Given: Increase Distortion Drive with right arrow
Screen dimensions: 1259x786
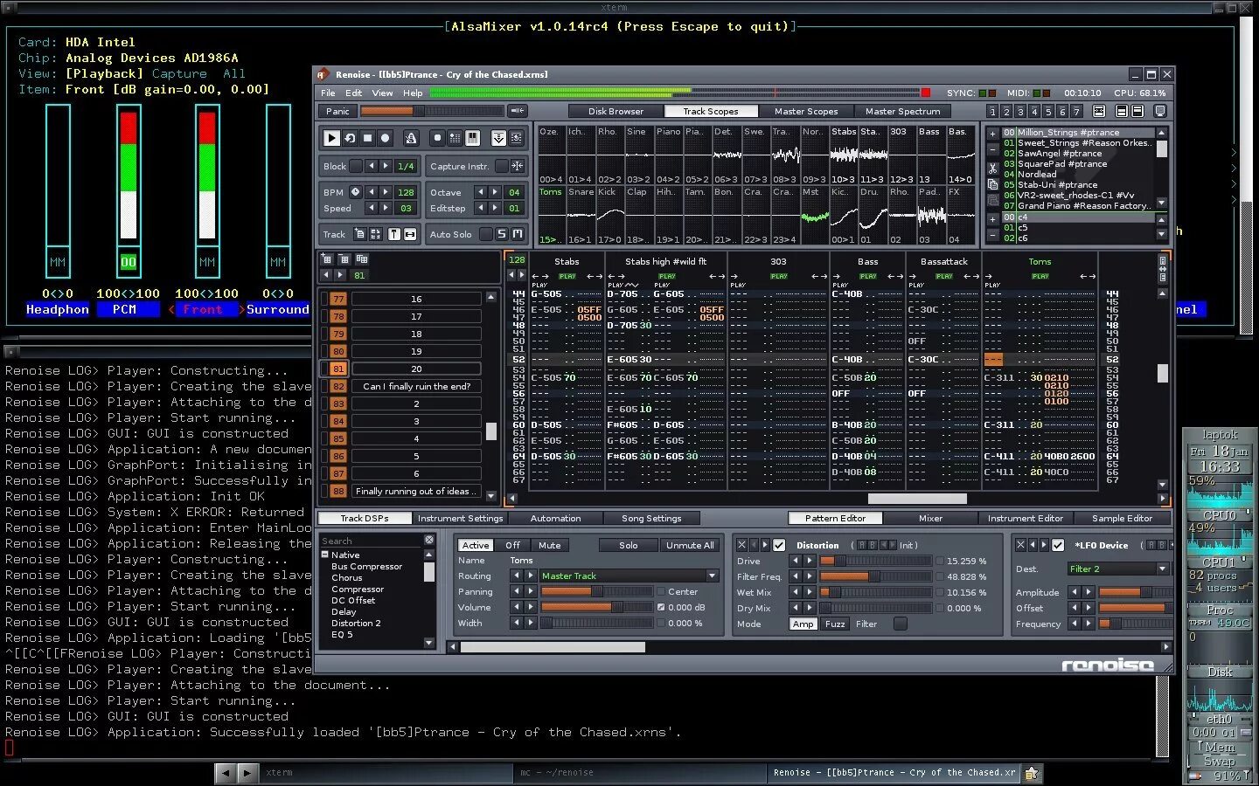Looking at the screenshot, I should 809,561.
